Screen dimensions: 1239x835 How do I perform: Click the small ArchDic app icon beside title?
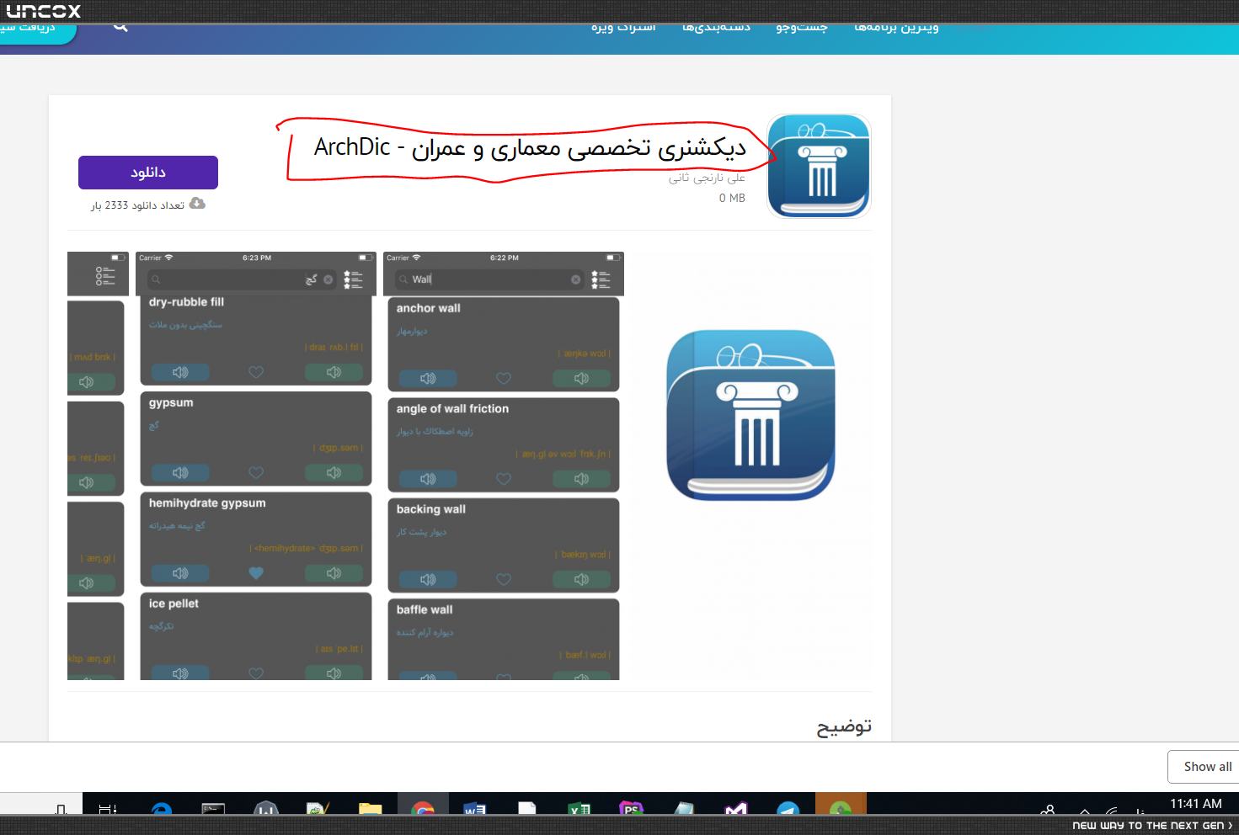click(819, 167)
